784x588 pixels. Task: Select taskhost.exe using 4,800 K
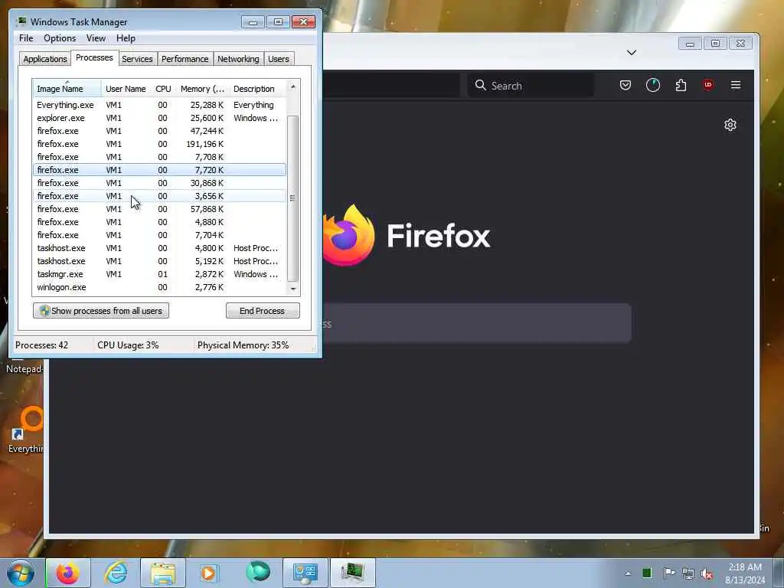pyautogui.click(x=159, y=248)
